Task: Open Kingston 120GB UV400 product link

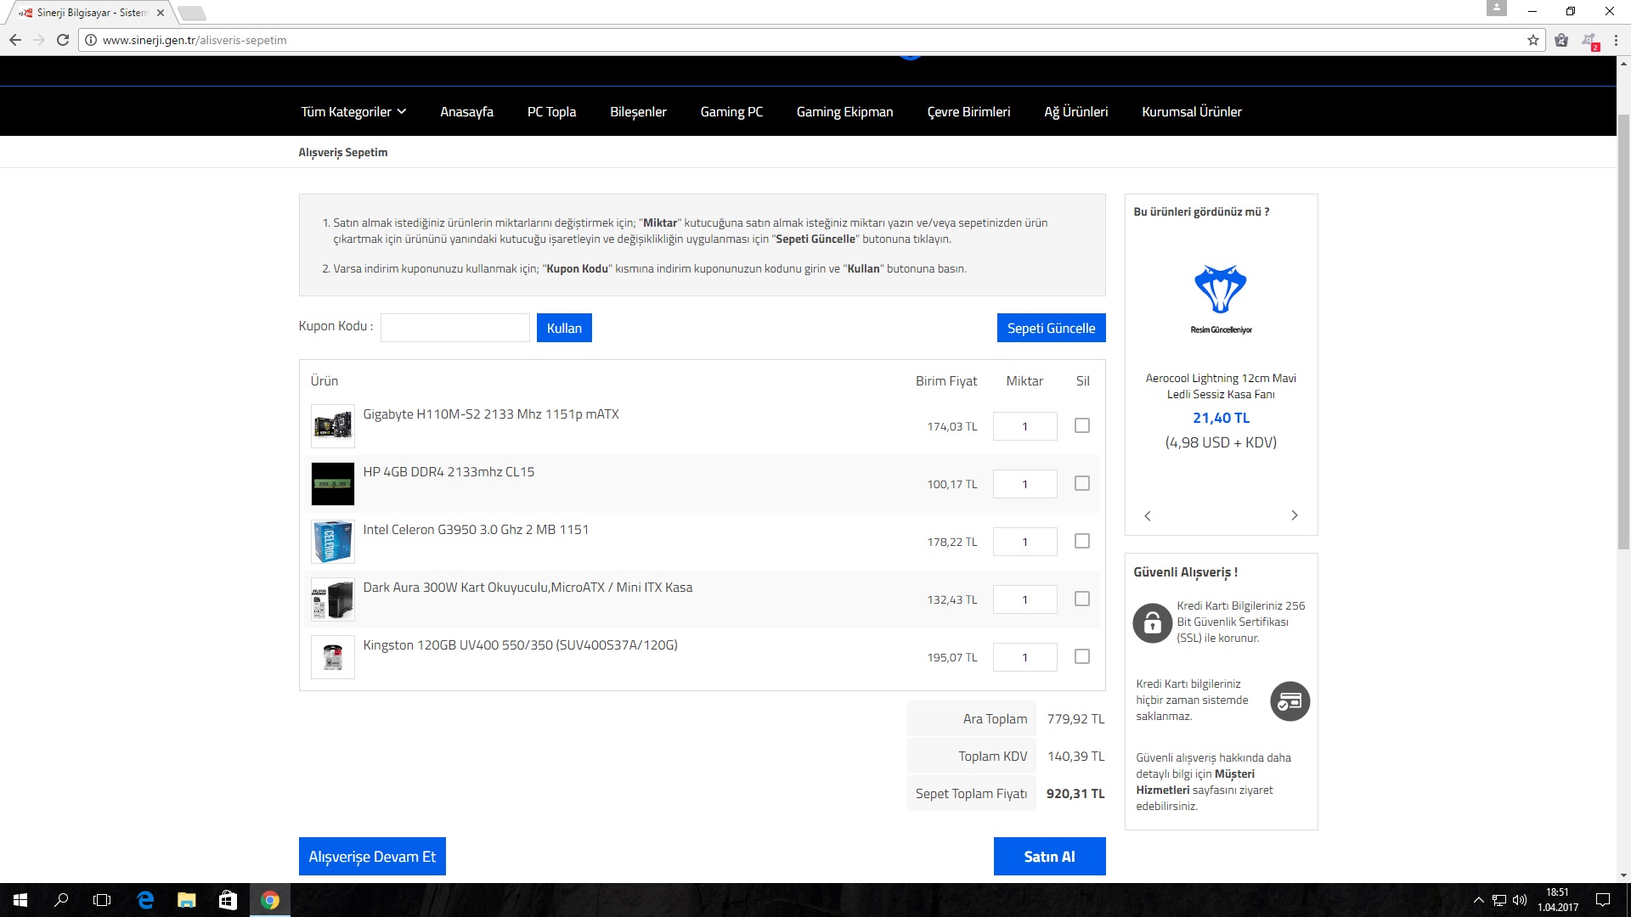Action: coord(520,644)
